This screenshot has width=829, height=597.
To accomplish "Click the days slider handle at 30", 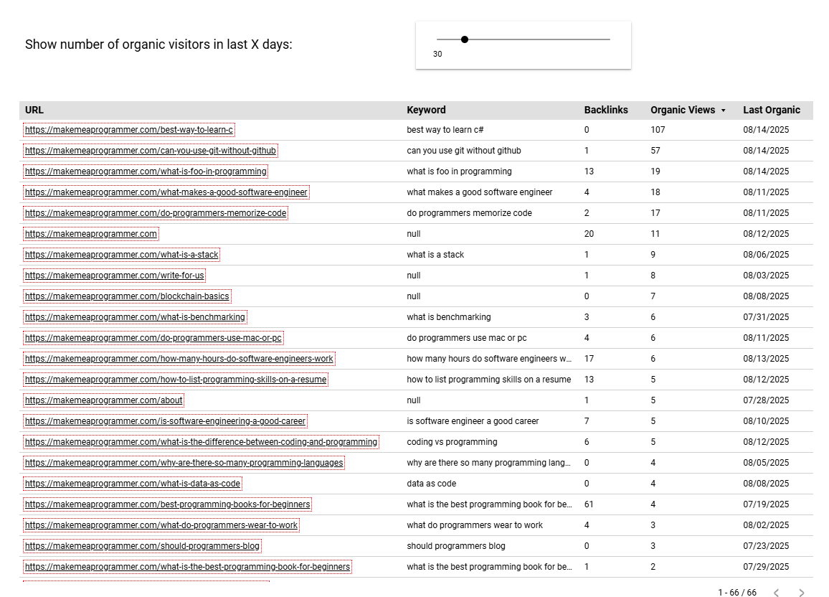I will pyautogui.click(x=465, y=39).
